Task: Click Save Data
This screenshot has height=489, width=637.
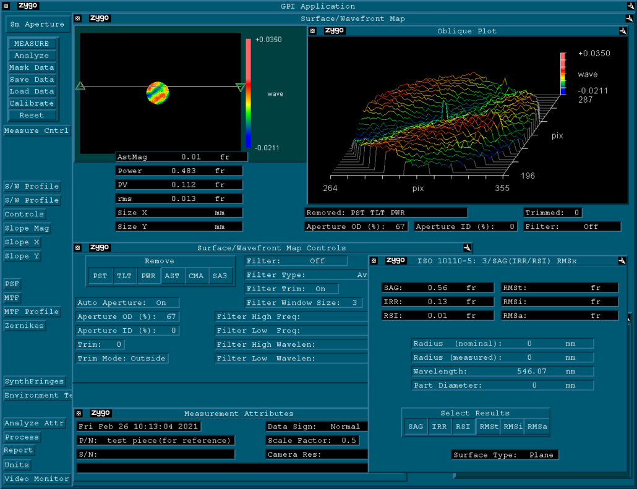Action: point(32,79)
